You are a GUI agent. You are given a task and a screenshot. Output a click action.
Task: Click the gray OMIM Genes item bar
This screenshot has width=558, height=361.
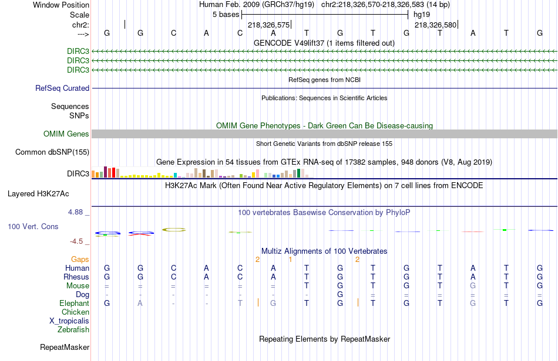324,134
